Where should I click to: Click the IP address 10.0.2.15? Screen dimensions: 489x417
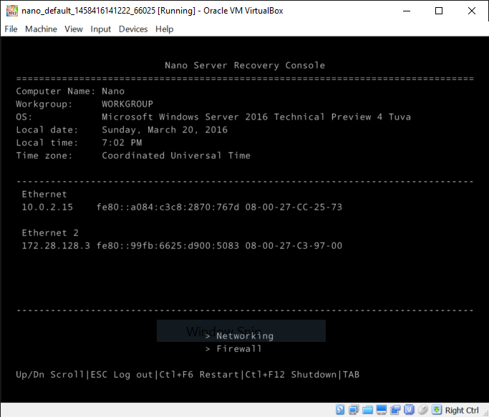[x=47, y=207]
